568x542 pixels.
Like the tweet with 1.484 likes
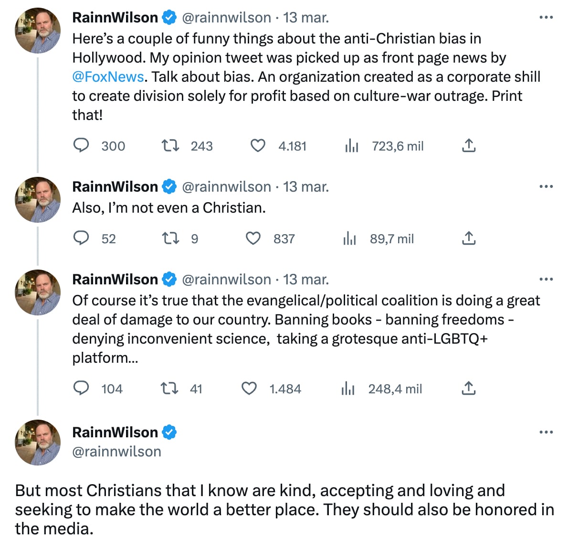[x=249, y=388]
